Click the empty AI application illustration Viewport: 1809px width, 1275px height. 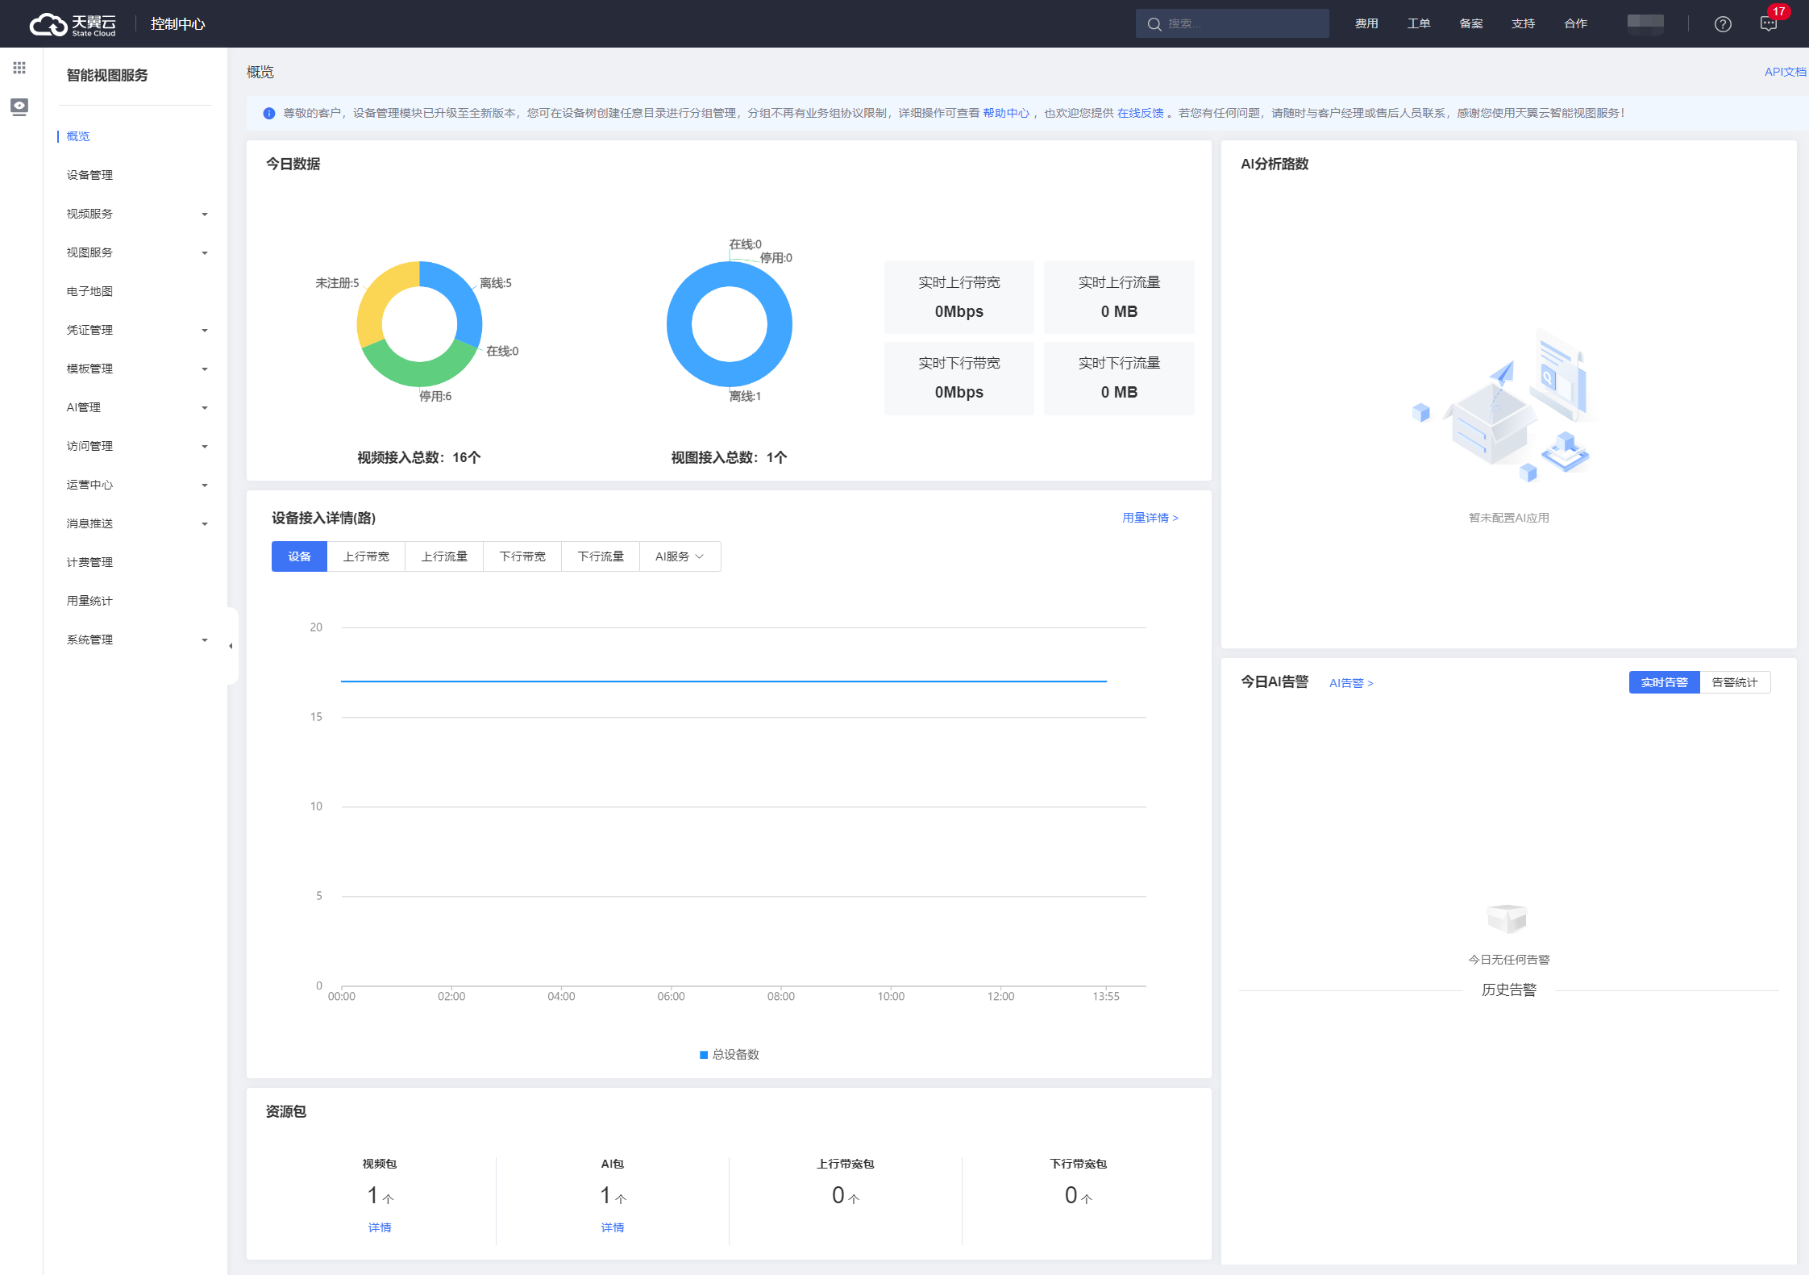[1504, 405]
